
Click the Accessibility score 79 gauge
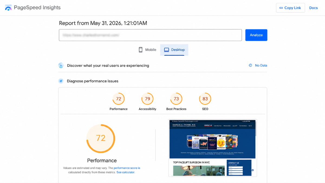[x=147, y=99]
